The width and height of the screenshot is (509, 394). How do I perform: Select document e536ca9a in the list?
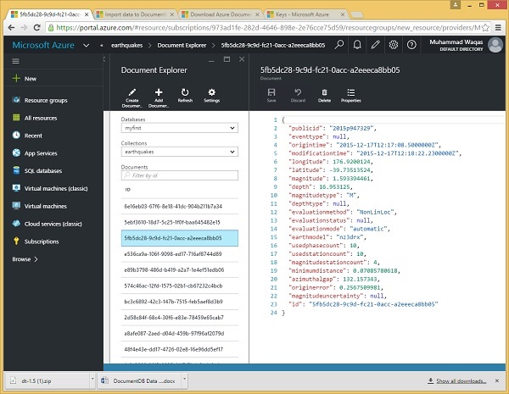click(x=172, y=253)
